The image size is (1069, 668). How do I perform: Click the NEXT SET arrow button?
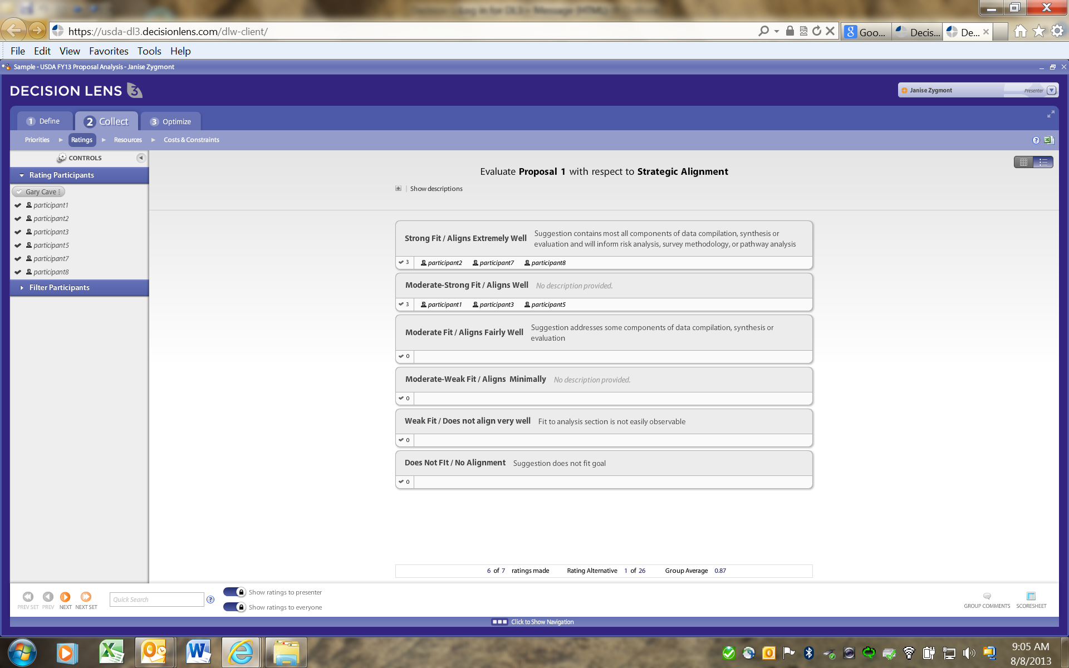point(86,597)
